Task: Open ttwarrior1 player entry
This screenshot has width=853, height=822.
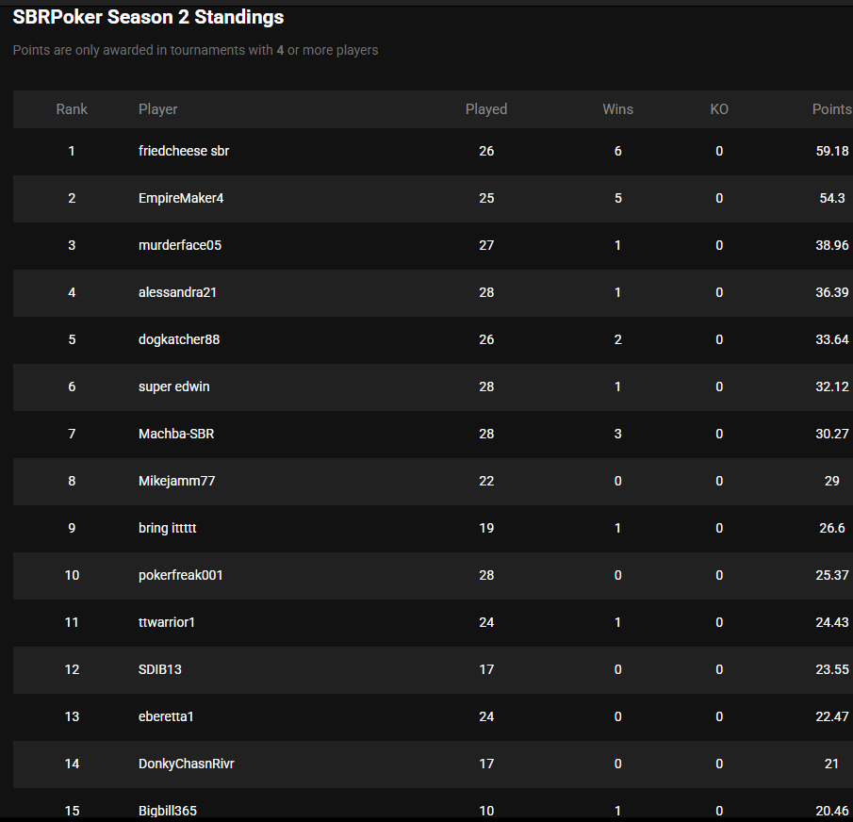Action: click(x=167, y=622)
